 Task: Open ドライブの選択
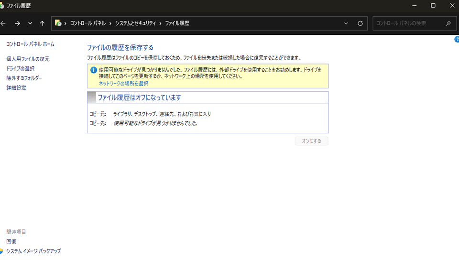21,69
